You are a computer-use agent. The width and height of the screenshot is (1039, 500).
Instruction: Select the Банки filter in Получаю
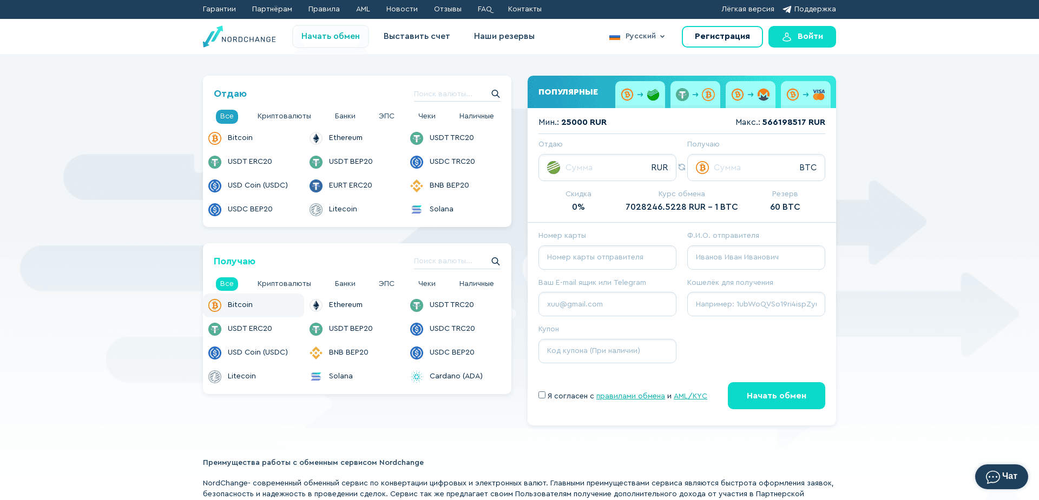[345, 283]
